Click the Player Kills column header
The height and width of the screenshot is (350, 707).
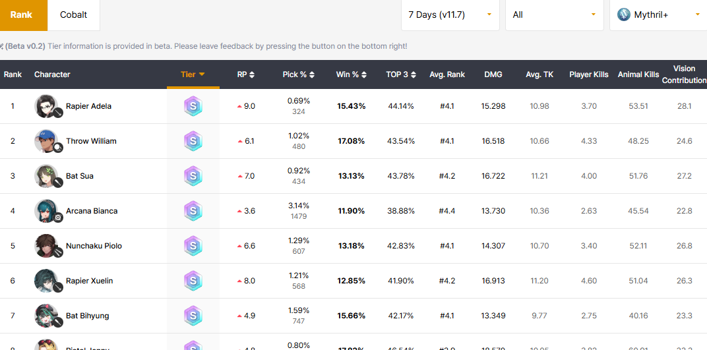click(x=589, y=74)
